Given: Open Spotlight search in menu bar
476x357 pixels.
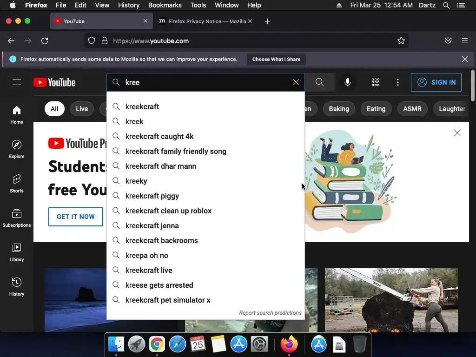Looking at the screenshot, I should tap(446, 5).
